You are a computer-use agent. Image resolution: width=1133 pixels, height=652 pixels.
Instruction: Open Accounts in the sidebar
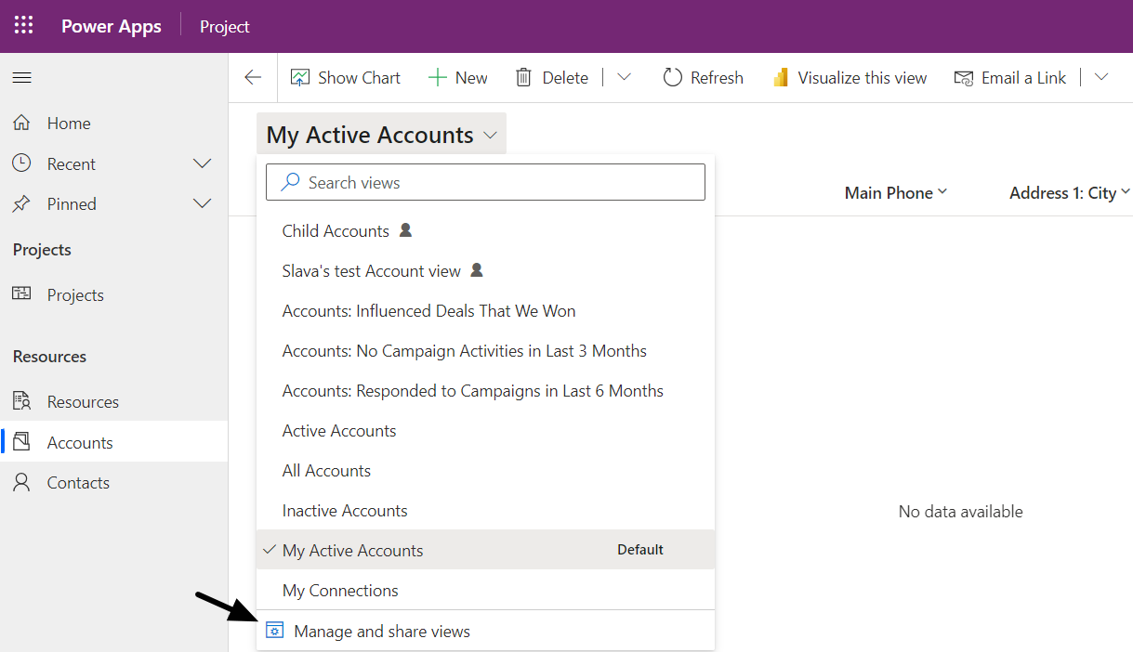click(x=113, y=442)
